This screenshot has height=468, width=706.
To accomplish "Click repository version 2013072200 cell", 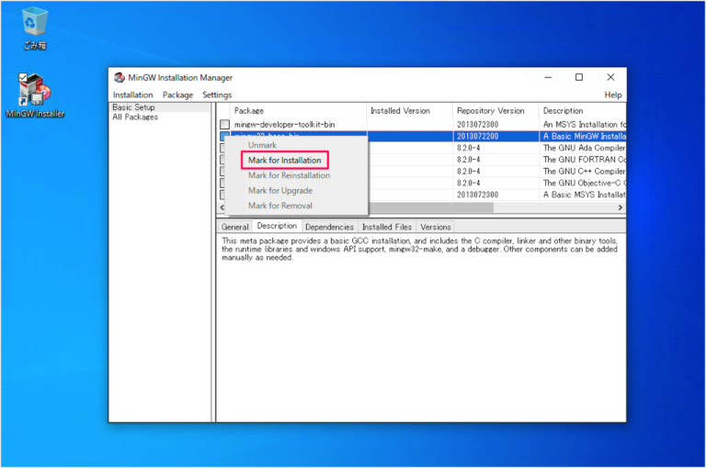I will [x=478, y=136].
